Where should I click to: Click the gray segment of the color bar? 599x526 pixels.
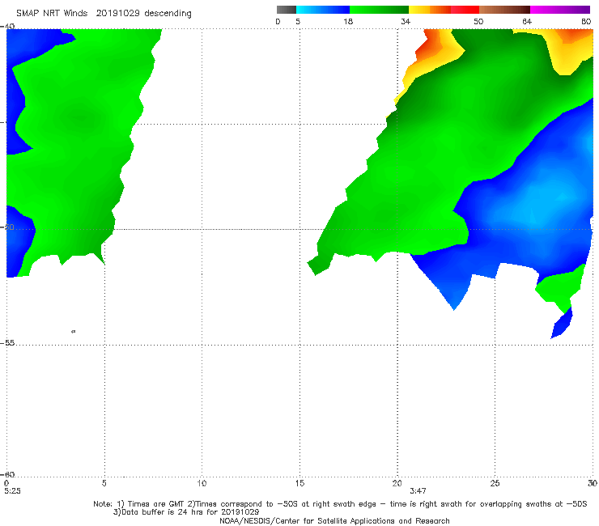[287, 10]
